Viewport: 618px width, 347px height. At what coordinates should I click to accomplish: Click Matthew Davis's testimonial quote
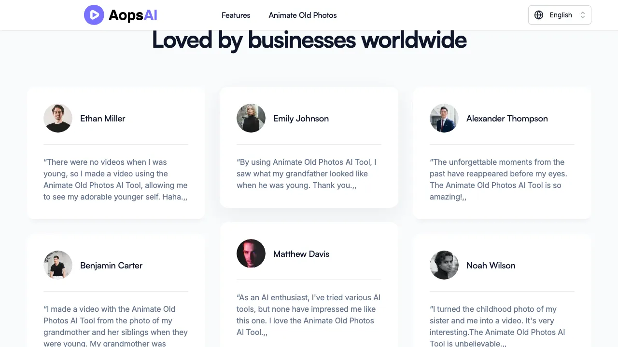point(309,315)
